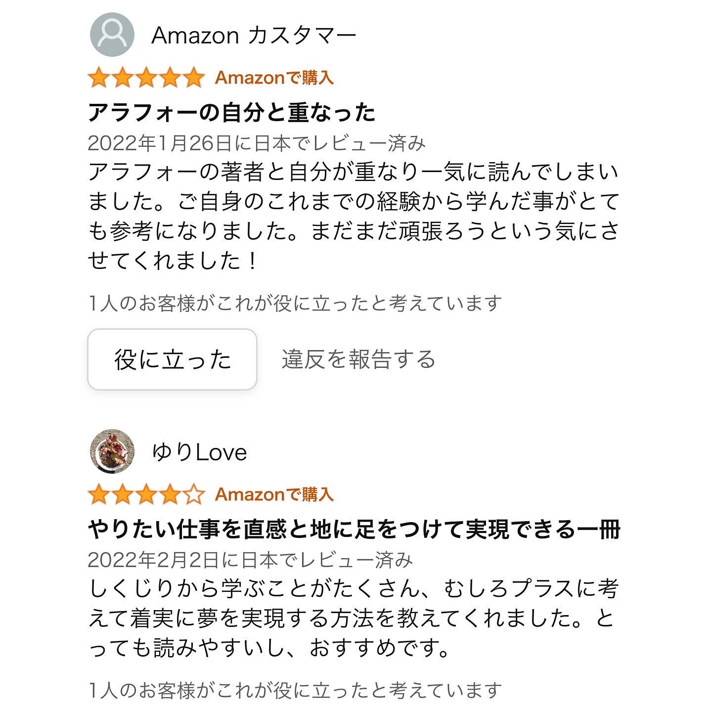The image size is (711, 711).
Task: Open review title アラフォーの自分と重なった
Action: point(232,112)
